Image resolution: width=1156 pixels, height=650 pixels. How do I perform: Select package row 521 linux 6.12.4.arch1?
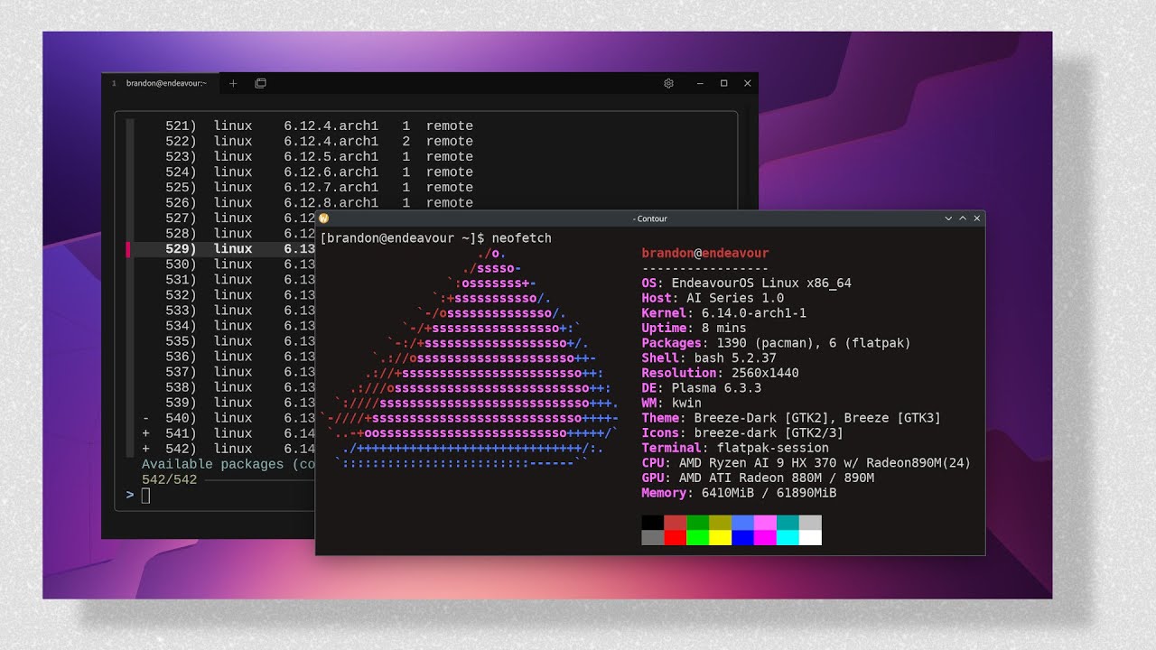316,126
